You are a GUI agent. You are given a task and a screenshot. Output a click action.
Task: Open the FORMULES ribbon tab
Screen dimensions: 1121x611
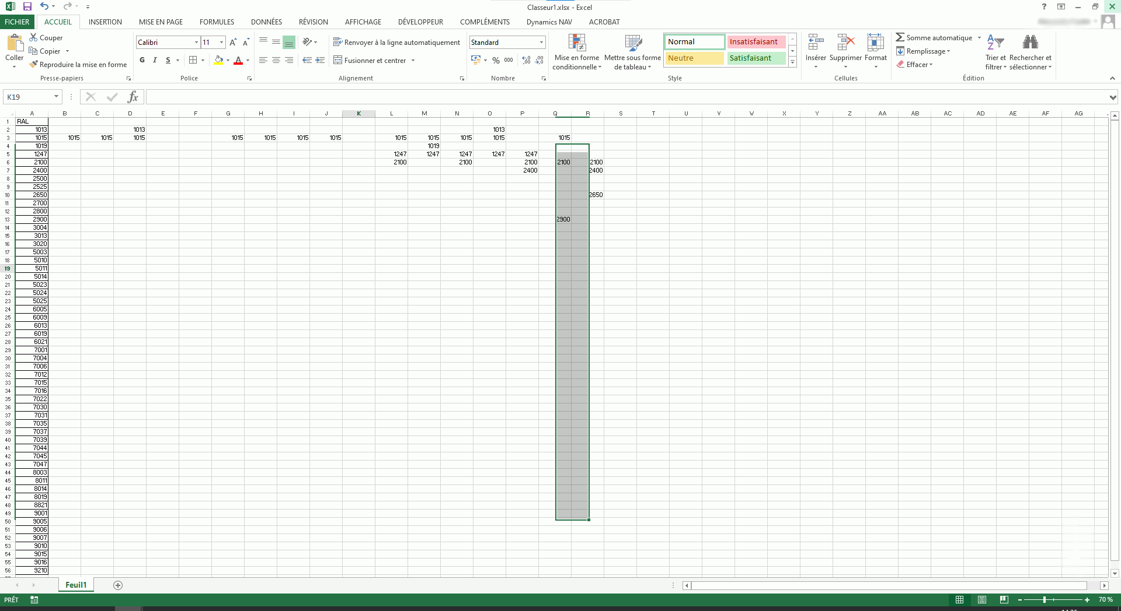pos(217,22)
